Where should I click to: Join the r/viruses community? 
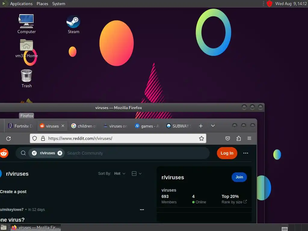click(239, 177)
